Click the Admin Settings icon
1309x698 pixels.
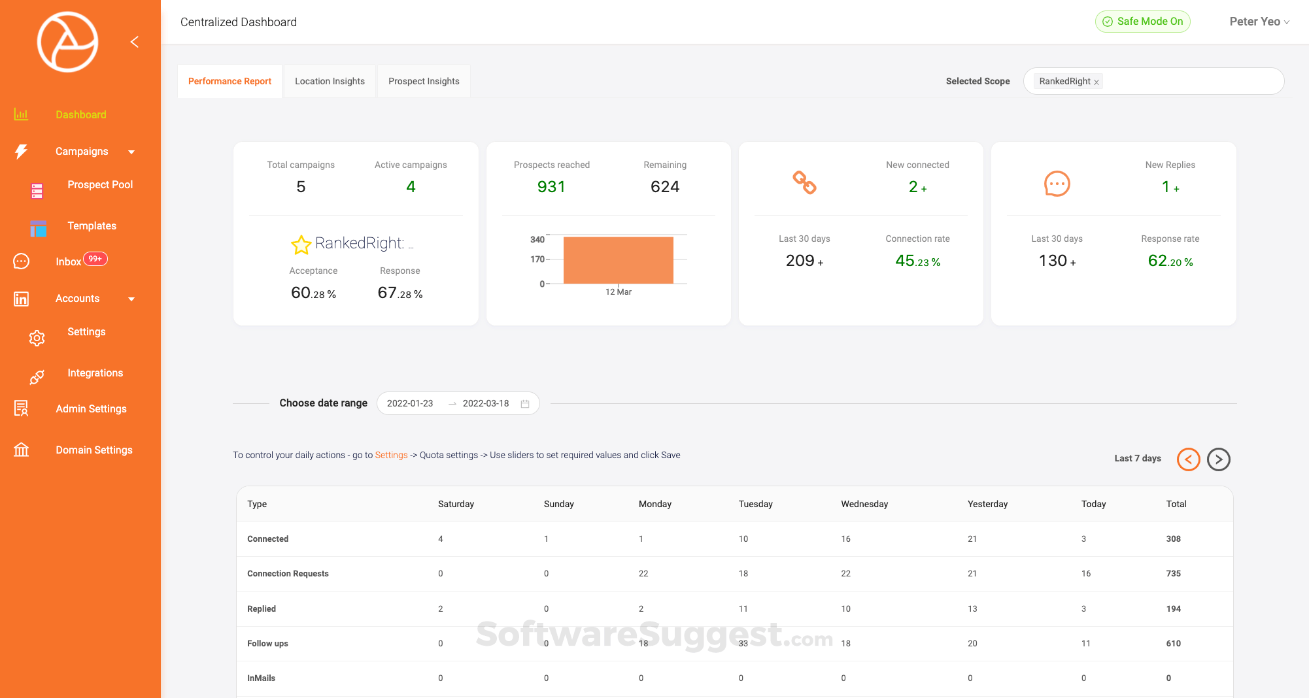tap(21, 408)
